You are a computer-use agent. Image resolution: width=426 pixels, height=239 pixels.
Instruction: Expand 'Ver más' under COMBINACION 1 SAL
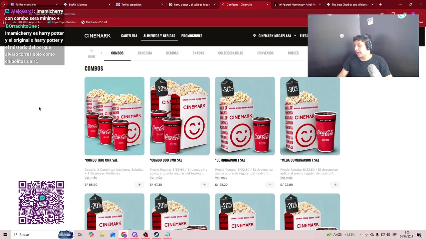click(221, 178)
